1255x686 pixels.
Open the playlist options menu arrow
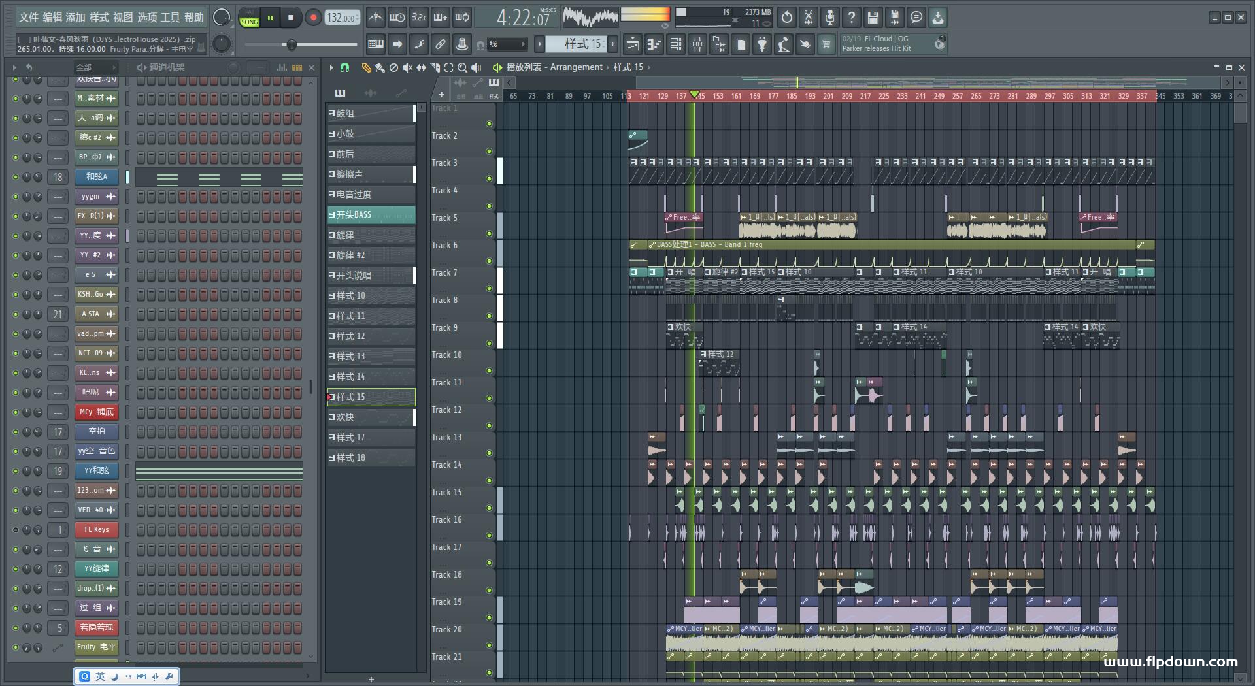pyautogui.click(x=331, y=67)
